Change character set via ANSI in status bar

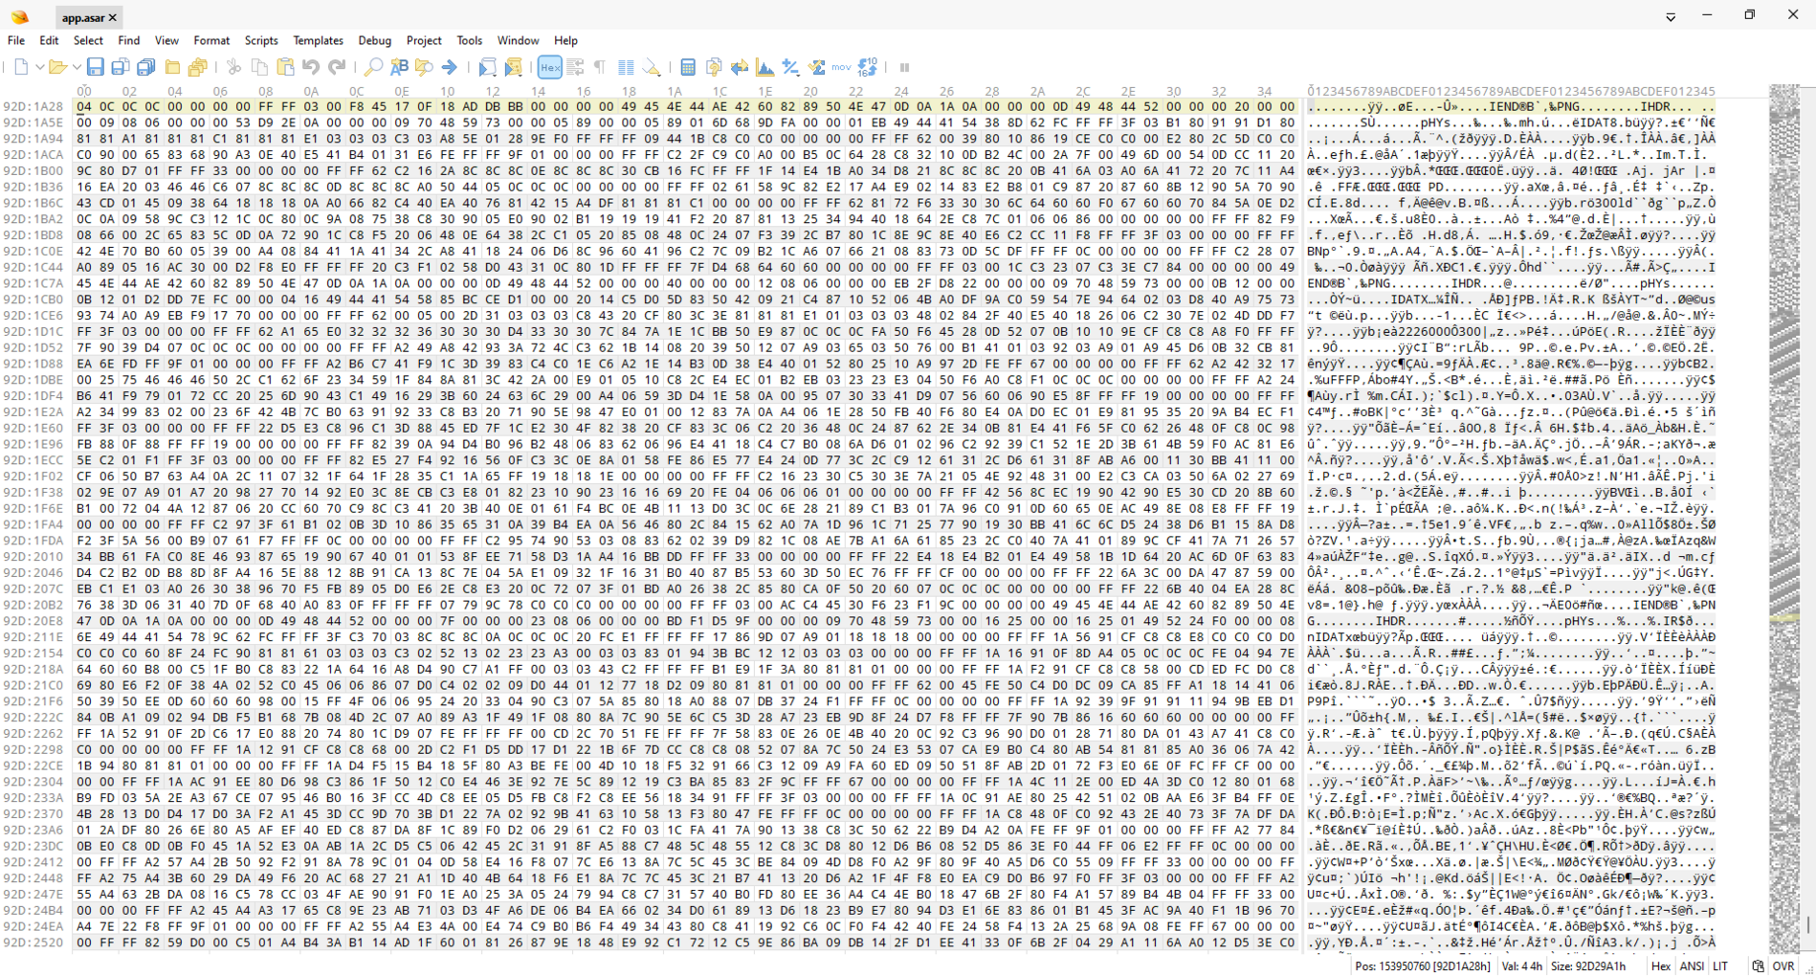coord(1692,966)
